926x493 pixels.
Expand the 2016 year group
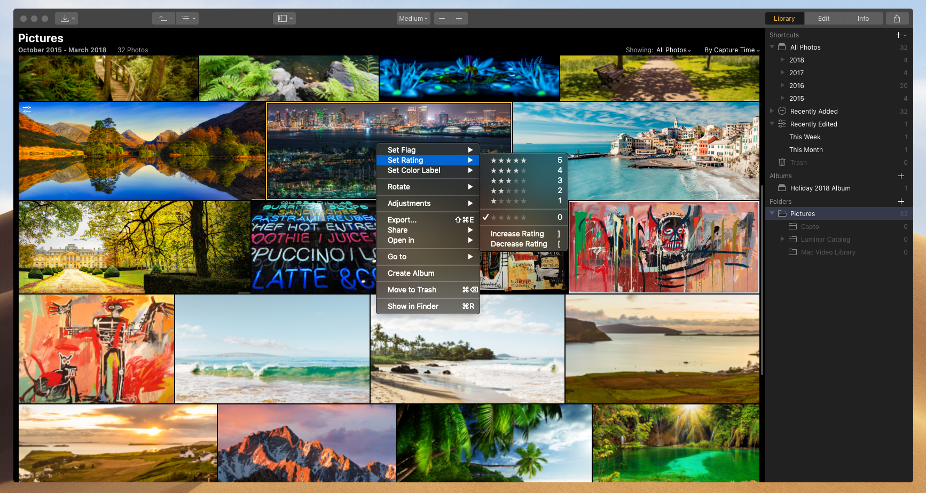(782, 85)
